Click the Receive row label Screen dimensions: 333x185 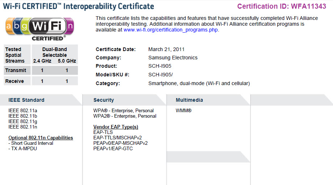[x=14, y=81]
